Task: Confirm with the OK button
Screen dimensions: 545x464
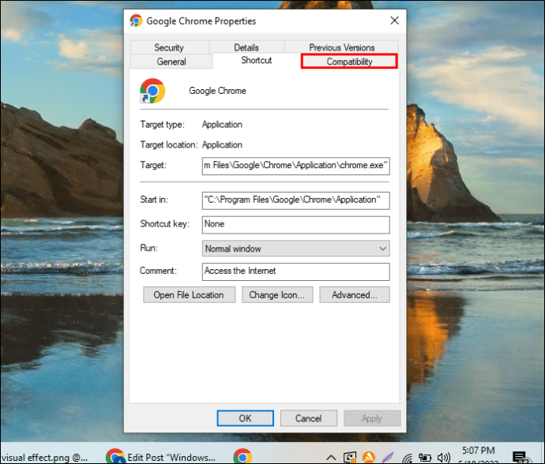Action: click(x=245, y=418)
